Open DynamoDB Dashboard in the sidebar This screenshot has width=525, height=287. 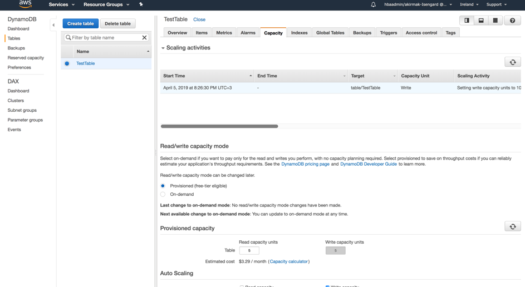(18, 29)
